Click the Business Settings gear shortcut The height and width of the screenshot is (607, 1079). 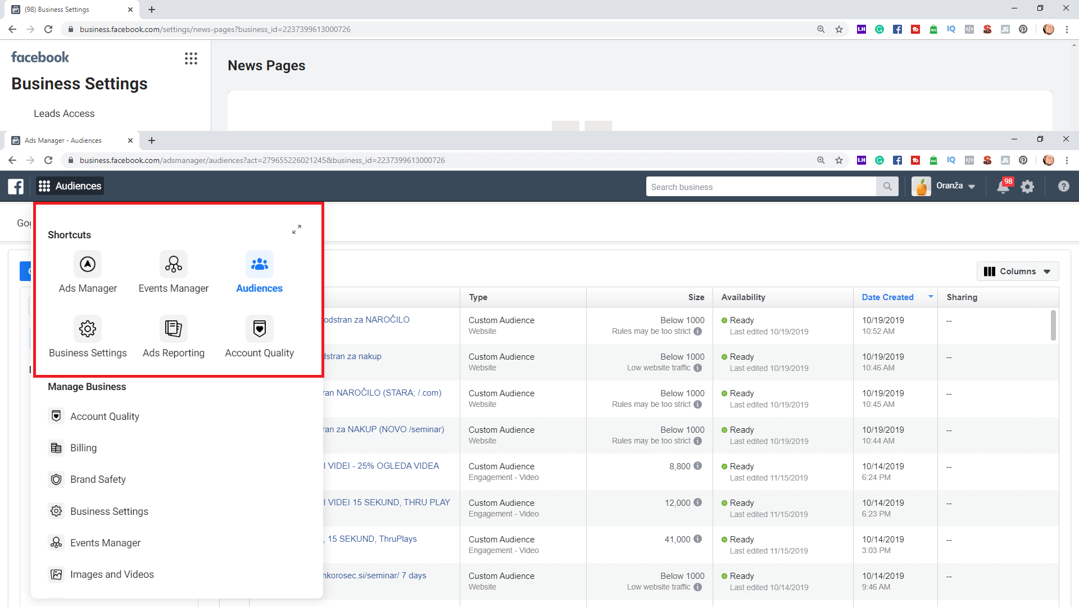88,329
